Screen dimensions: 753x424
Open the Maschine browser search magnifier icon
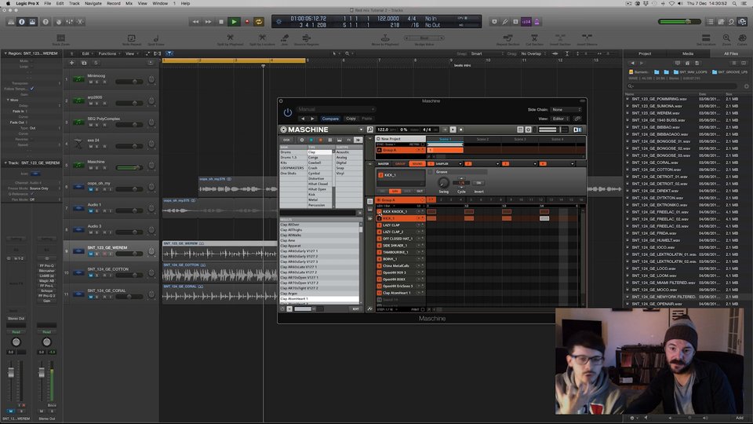pos(369,130)
